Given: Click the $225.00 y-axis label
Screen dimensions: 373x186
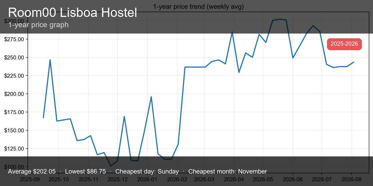Looking at the screenshot, I should pyautogui.click(x=14, y=76).
